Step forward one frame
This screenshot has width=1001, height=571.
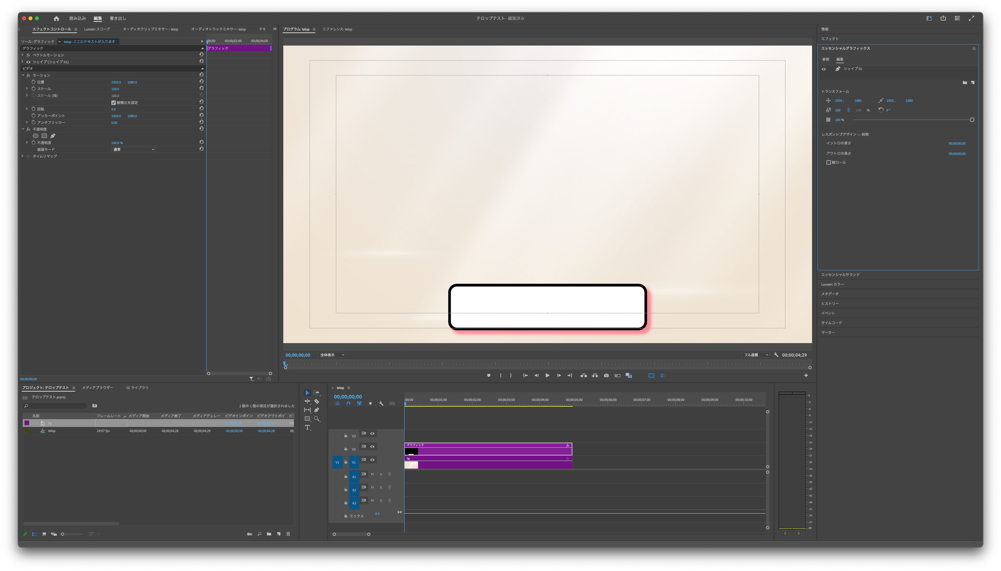coord(559,375)
